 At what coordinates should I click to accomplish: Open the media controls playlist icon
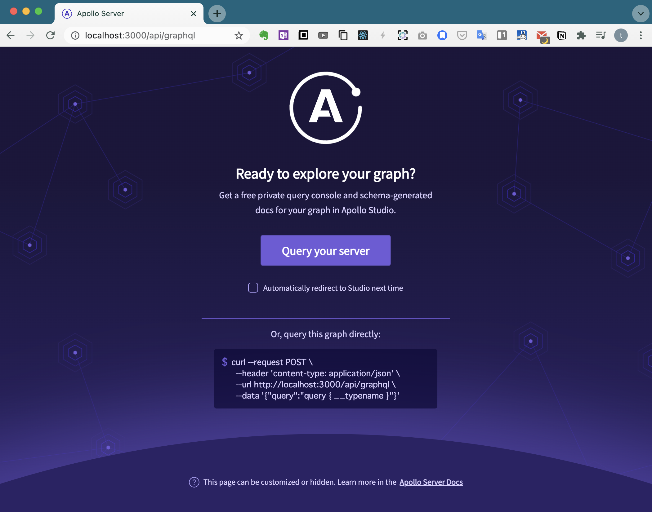(601, 35)
